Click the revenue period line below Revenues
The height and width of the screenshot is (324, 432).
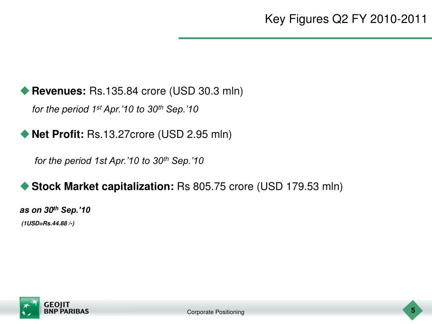[115, 109]
